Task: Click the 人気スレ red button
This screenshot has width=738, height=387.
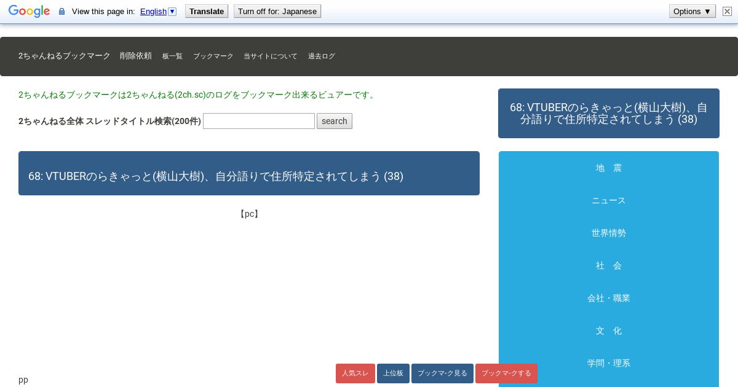Action: 355,373
